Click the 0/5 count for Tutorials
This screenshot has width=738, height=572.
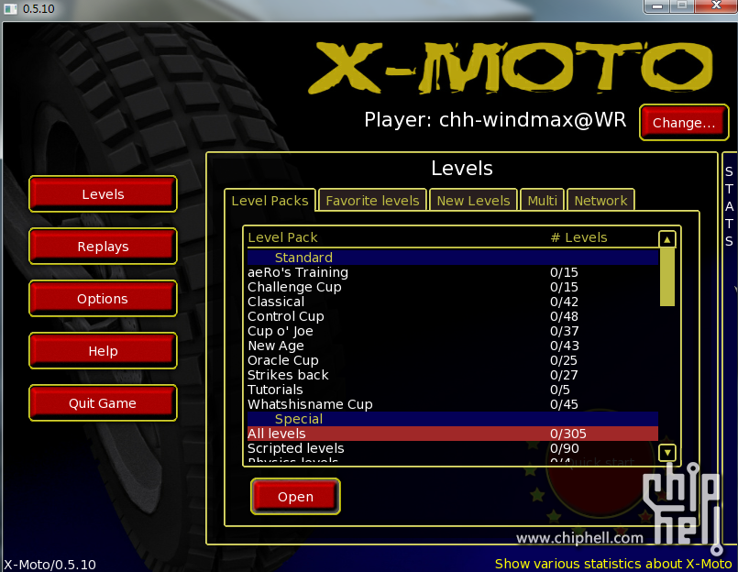click(559, 390)
